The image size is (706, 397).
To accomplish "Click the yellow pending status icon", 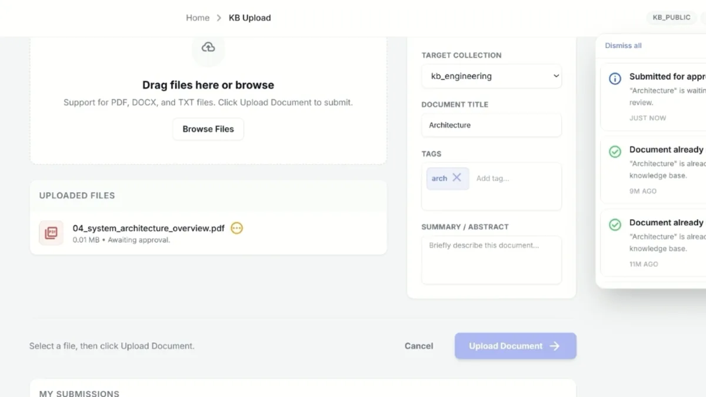I will click(237, 228).
